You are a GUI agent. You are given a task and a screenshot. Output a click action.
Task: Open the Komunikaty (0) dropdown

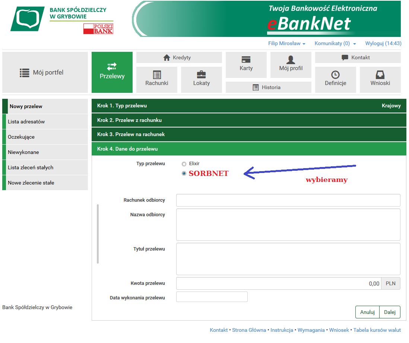pos(335,43)
